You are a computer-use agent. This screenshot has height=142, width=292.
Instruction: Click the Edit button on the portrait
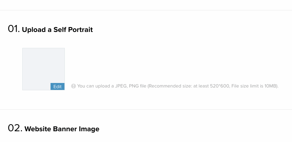pos(57,87)
